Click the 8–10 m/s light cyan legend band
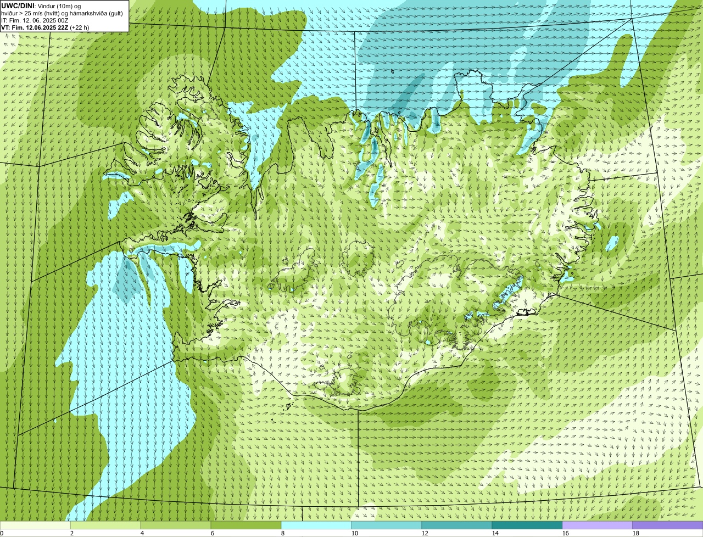 coord(316,525)
